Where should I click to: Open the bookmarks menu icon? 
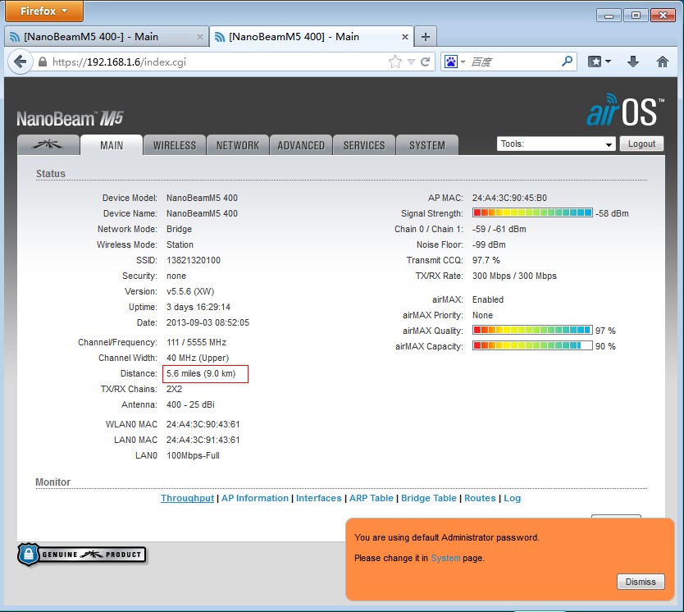(x=594, y=62)
